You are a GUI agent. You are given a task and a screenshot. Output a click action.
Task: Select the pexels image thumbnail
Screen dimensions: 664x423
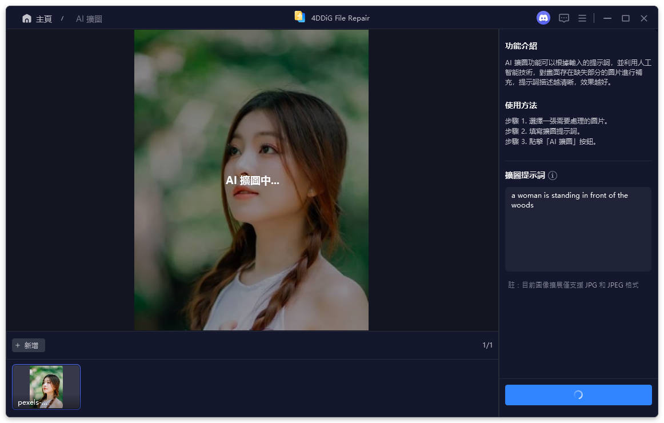click(x=46, y=387)
